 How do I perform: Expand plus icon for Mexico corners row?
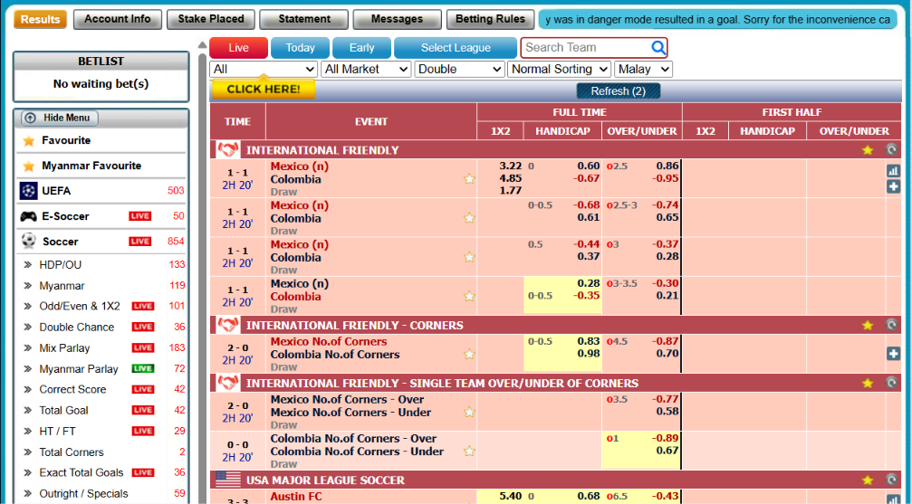tap(893, 354)
